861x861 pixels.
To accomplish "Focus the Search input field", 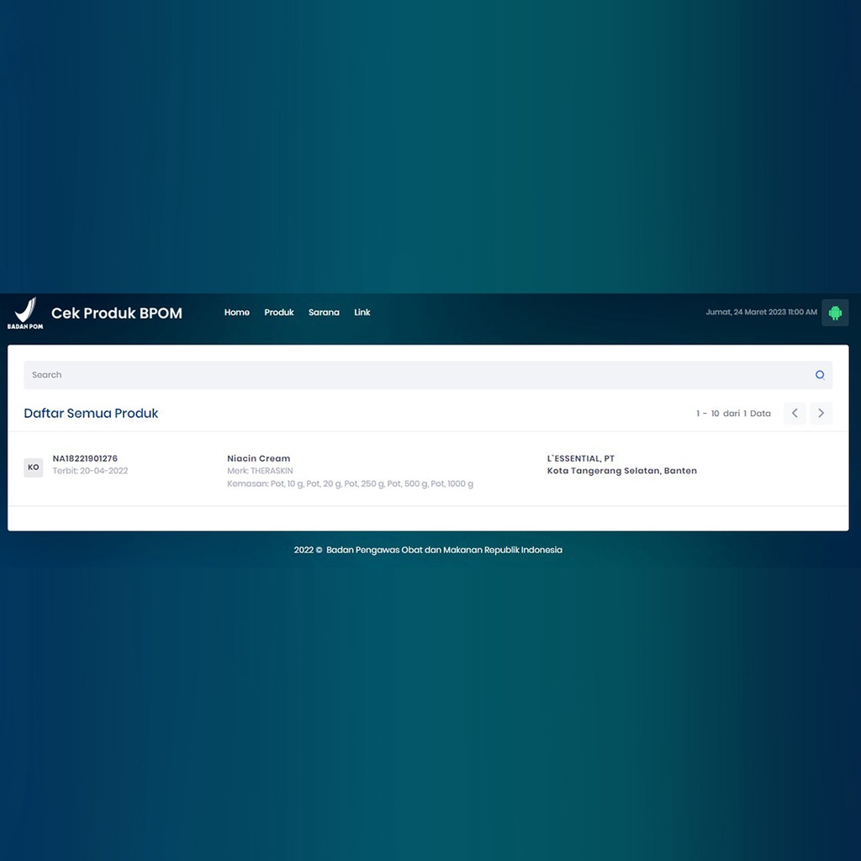I will [x=428, y=375].
